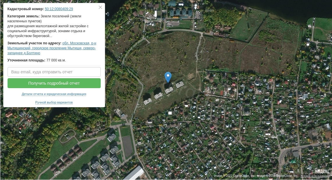The height and width of the screenshot is (180, 332).
Task: Click the blue location pin marker
Action: point(168,77)
